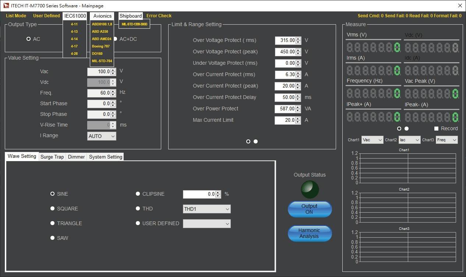This screenshot has height=277, width=466.
Task: Select SQUARE waveform
Action: click(x=53, y=209)
